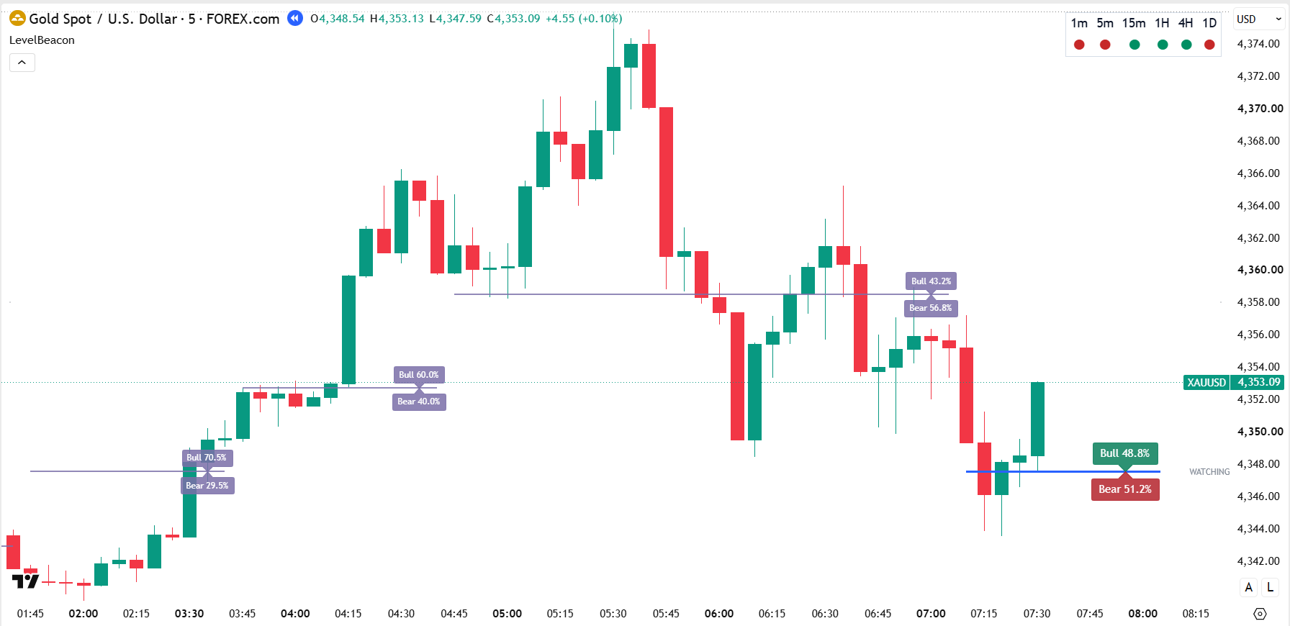Toggle log scale with L button
Viewport: 1290px width, 626px height.
(1271, 587)
